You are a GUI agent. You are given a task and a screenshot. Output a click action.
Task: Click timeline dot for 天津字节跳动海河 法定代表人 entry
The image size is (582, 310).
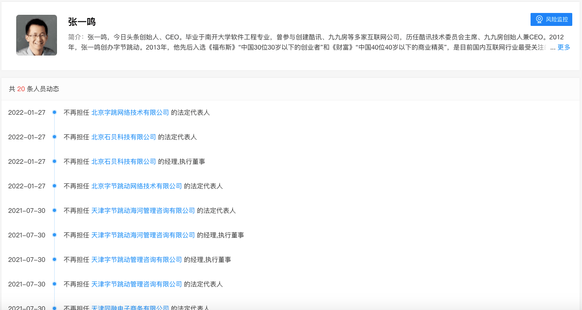54,211
